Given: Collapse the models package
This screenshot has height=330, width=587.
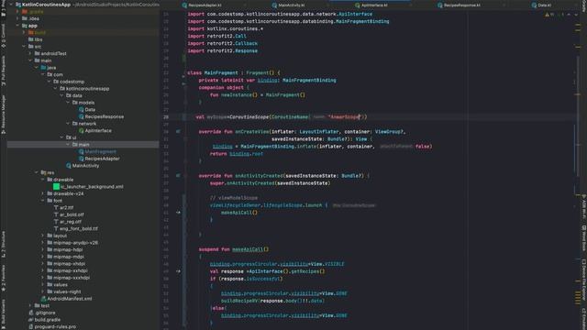Looking at the screenshot, I should [68, 103].
